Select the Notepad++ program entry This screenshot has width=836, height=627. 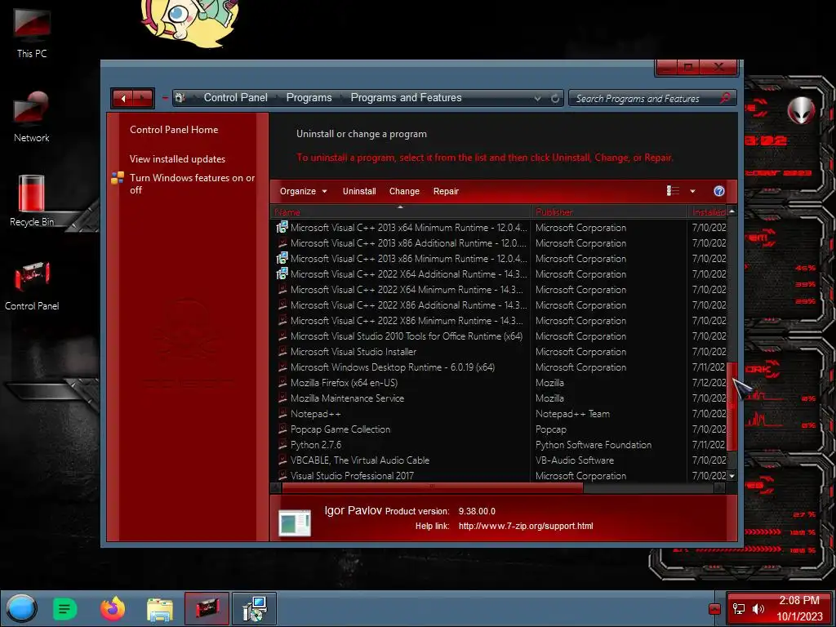315,413
